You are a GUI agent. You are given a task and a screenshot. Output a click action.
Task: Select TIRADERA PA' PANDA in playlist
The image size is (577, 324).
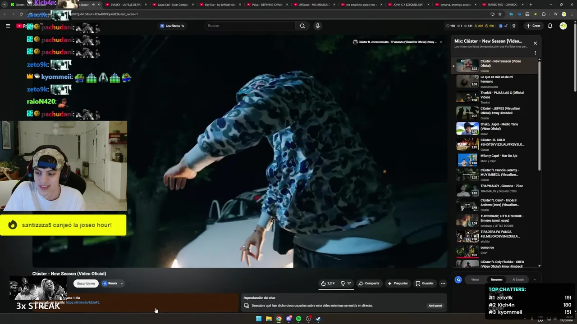click(496, 236)
